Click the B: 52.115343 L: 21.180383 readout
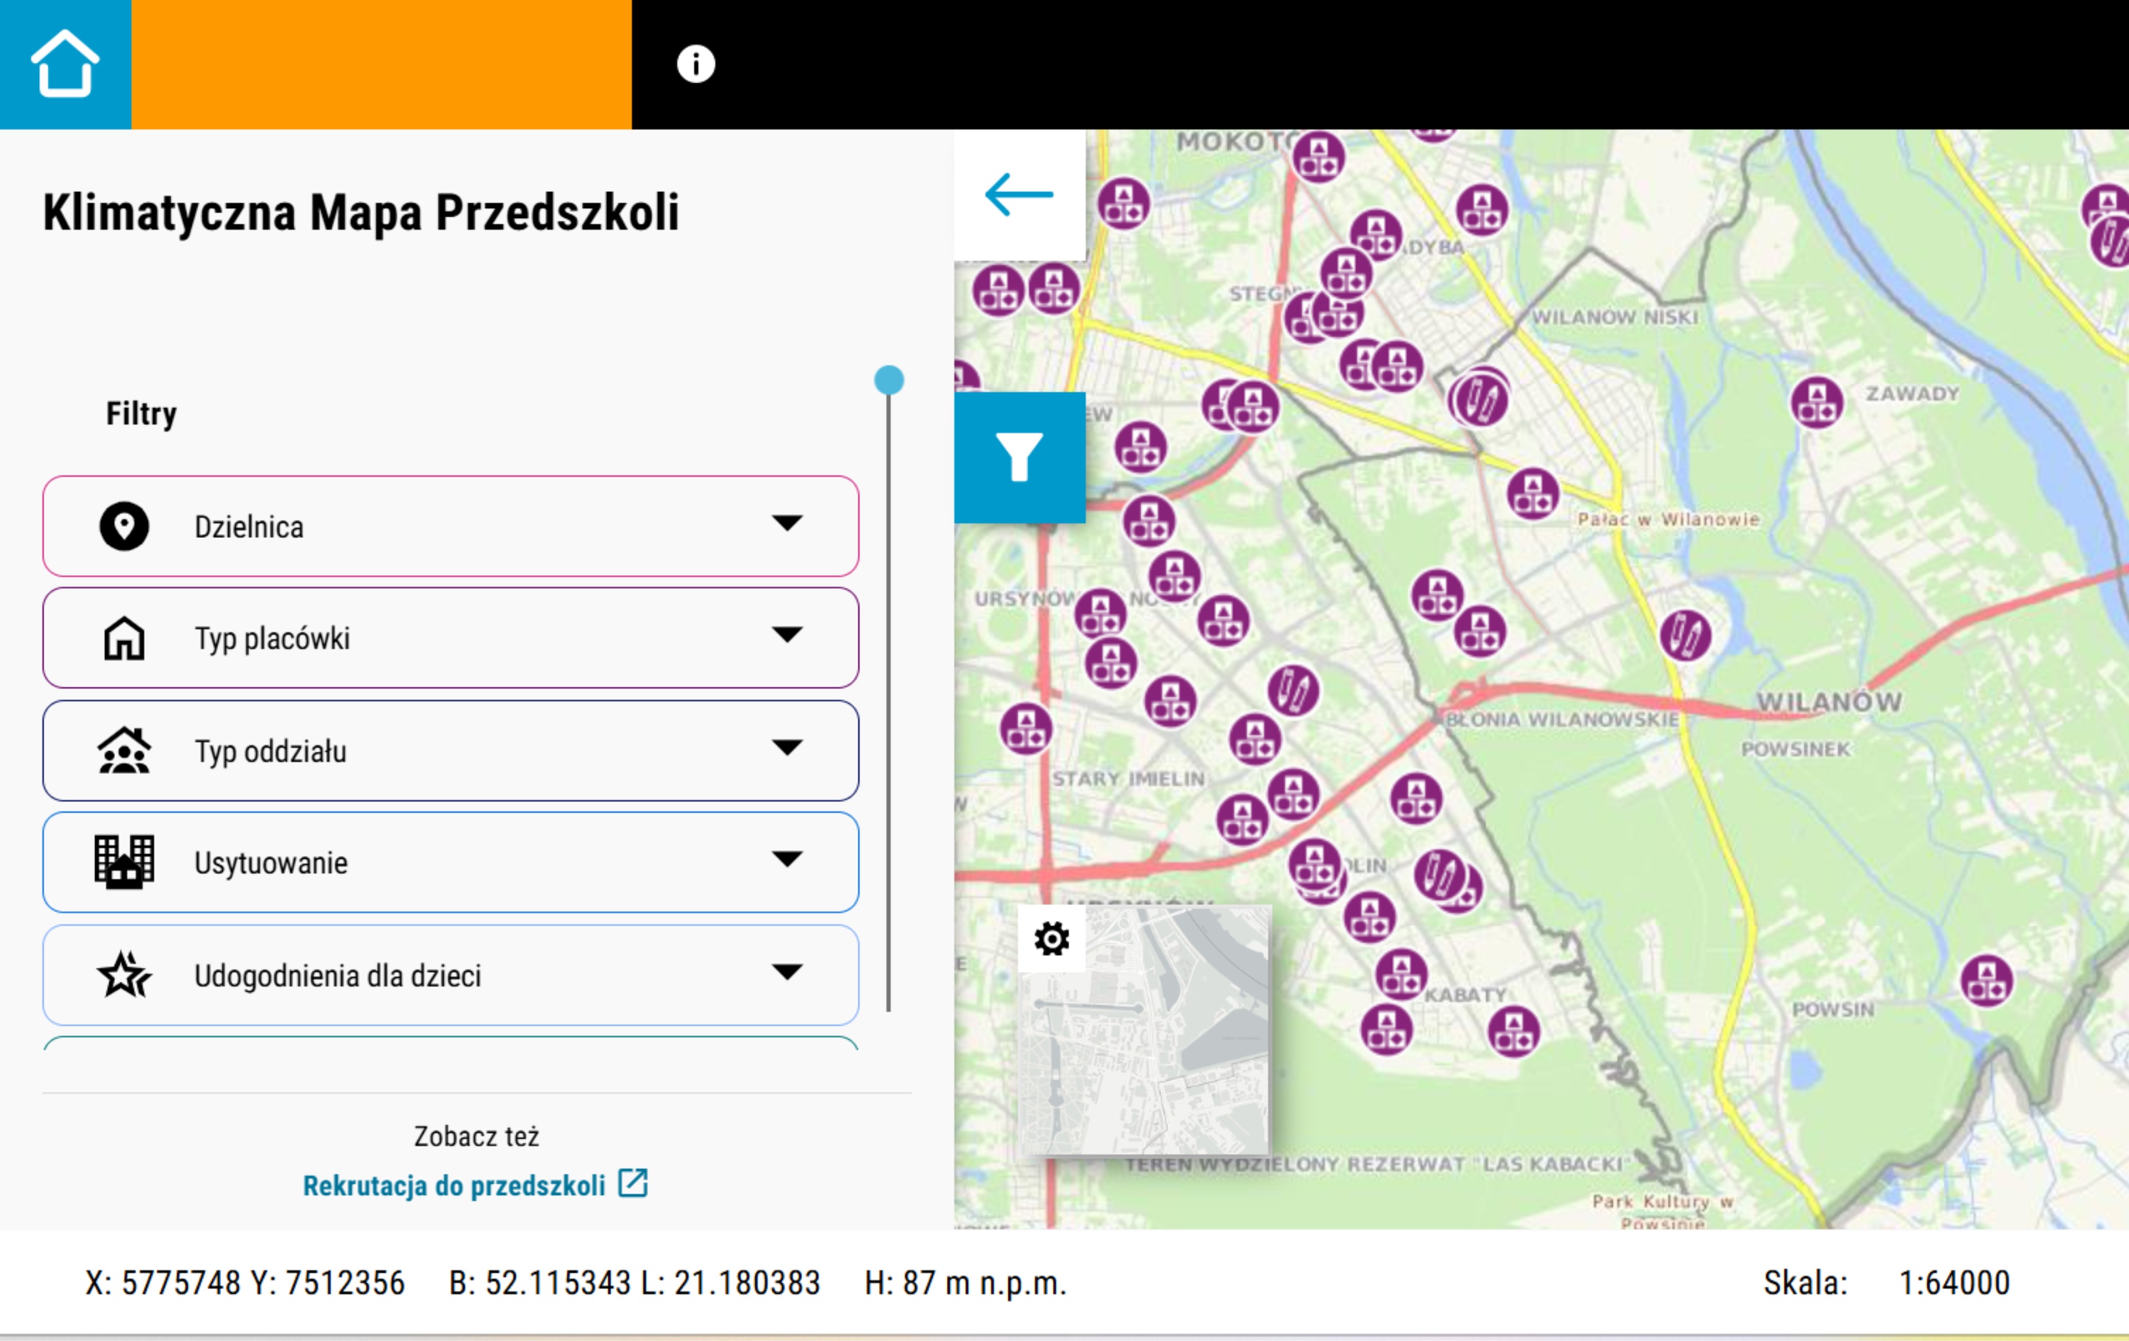The width and height of the screenshot is (2129, 1341). 635,1283
